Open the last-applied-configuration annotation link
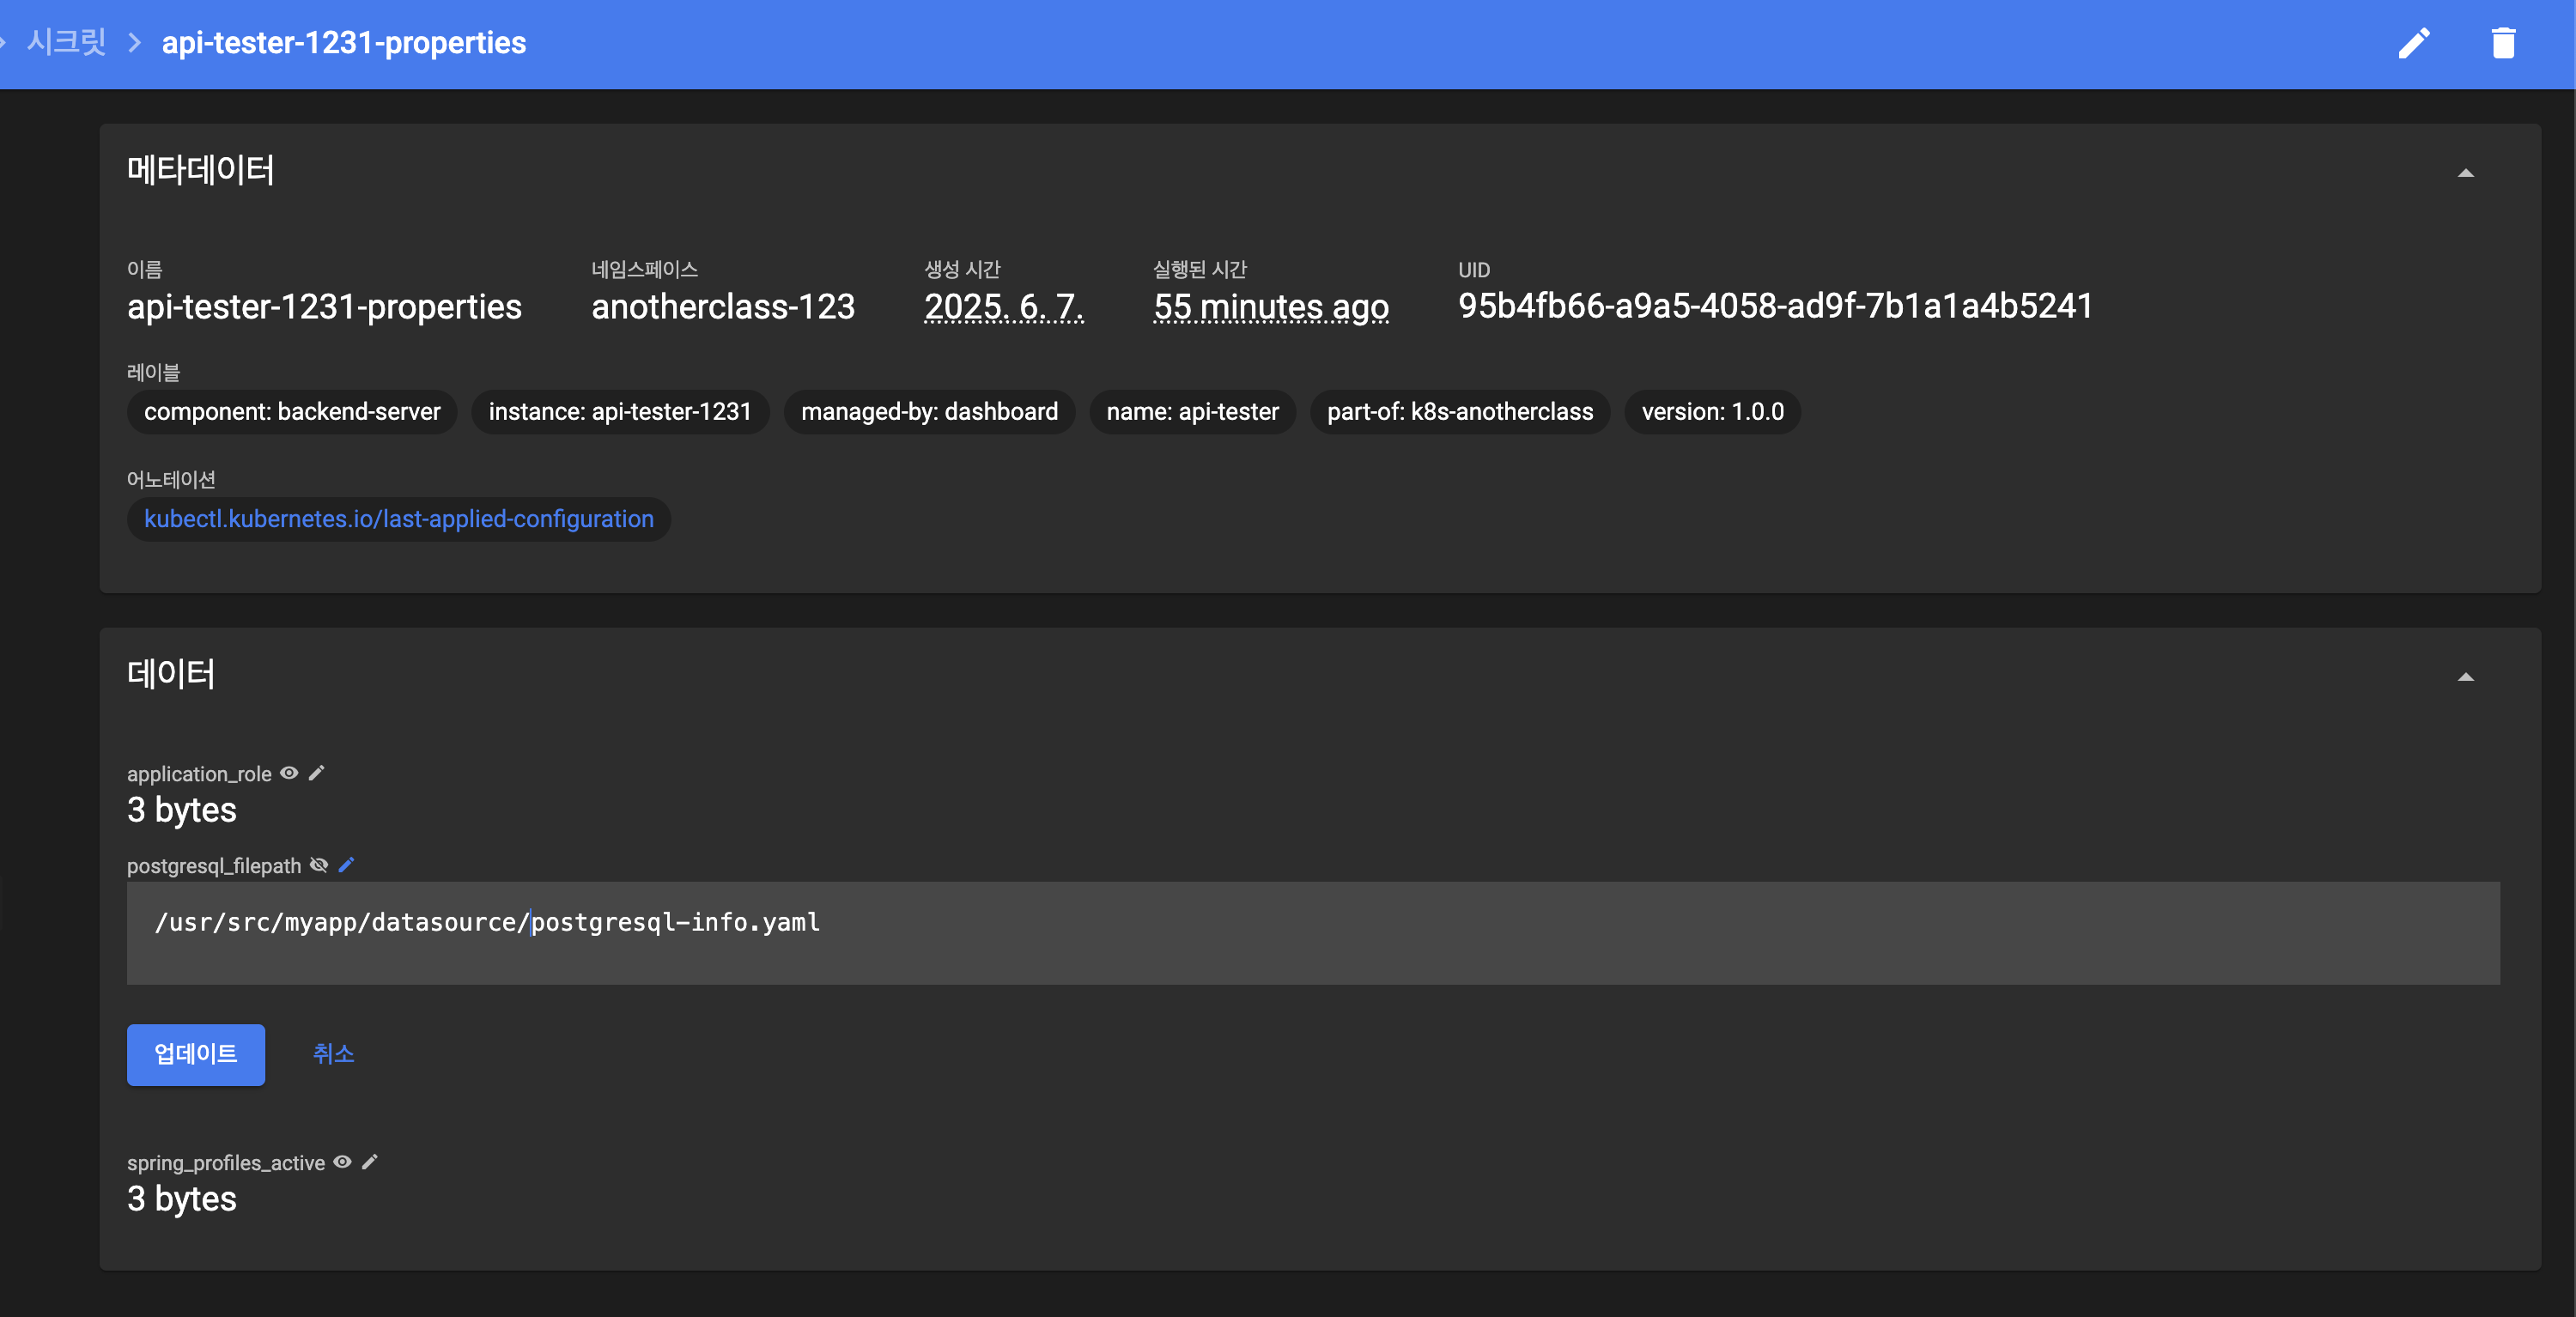The width and height of the screenshot is (2576, 1317). point(398,519)
